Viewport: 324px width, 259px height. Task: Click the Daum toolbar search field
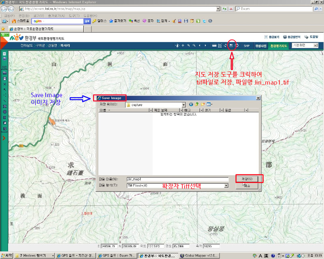[58, 21]
